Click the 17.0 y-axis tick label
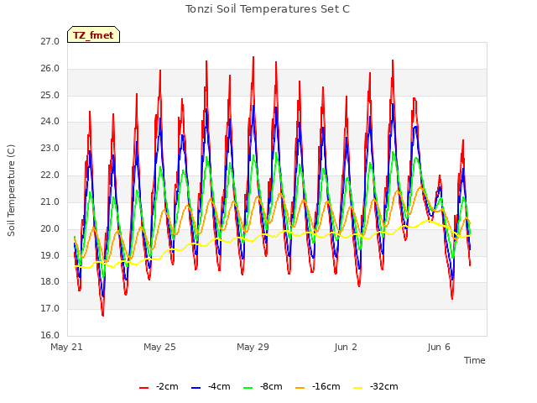The image size is (537, 403). (50, 309)
